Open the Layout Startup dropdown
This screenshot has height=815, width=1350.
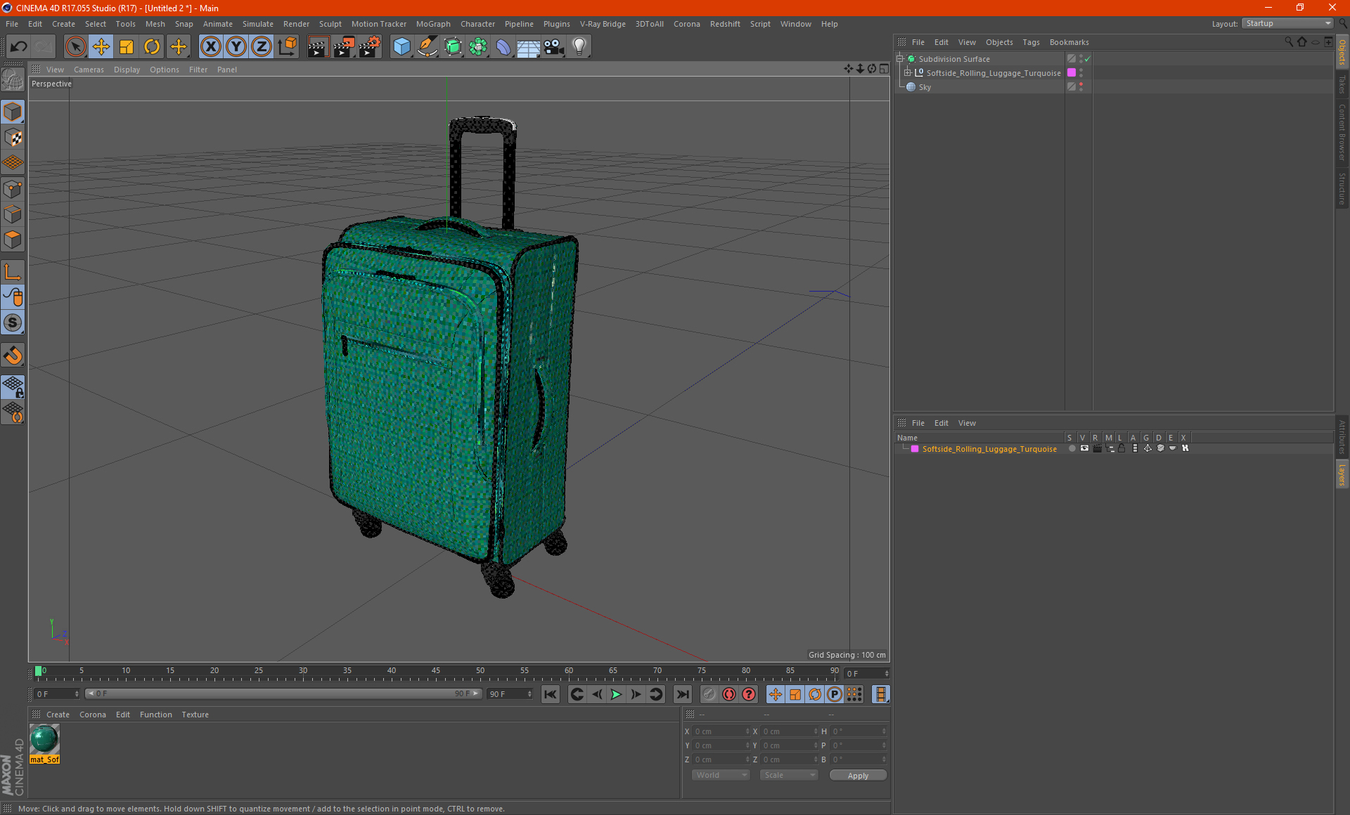(1287, 23)
